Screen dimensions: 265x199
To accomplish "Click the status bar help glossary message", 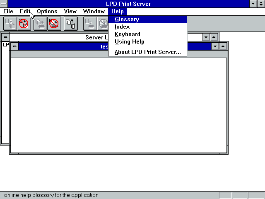I will [51, 195].
